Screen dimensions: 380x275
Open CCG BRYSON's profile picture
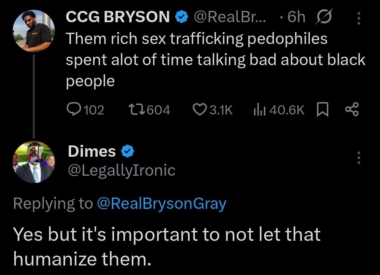(34, 31)
